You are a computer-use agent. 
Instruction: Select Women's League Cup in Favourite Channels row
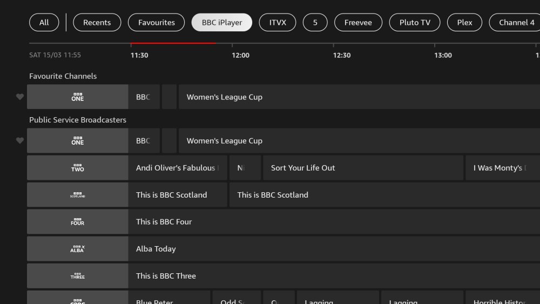(x=359, y=97)
